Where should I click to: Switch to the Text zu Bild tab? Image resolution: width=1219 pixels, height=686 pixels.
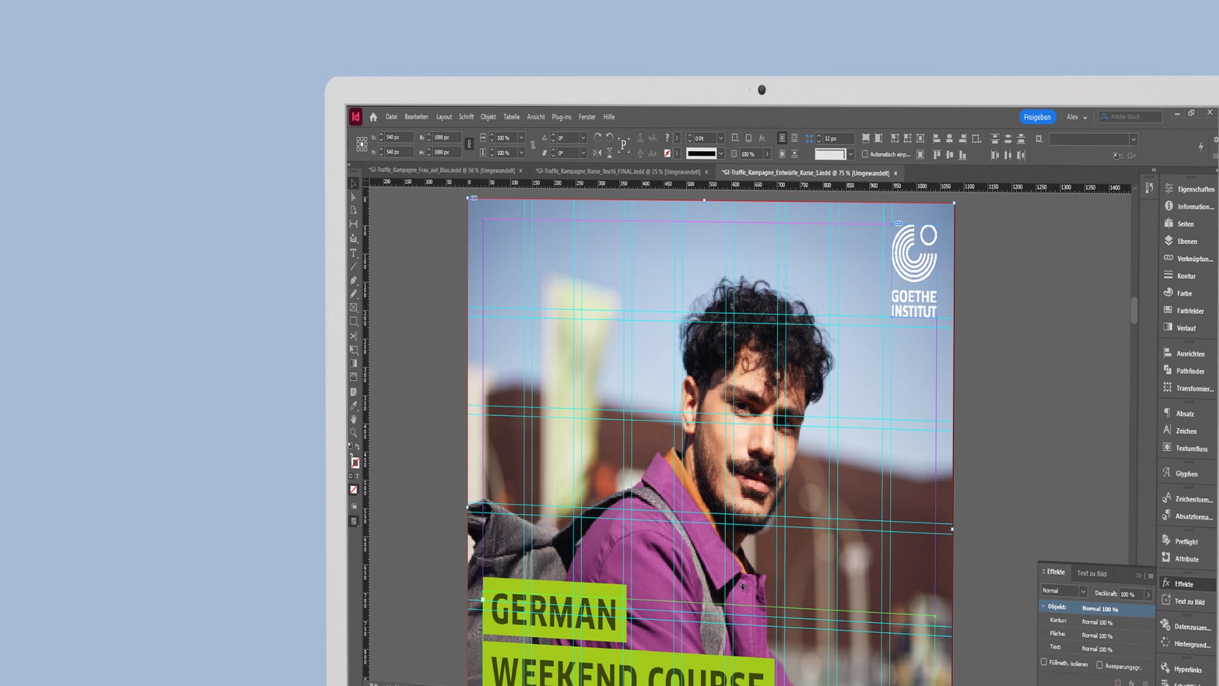coord(1091,574)
